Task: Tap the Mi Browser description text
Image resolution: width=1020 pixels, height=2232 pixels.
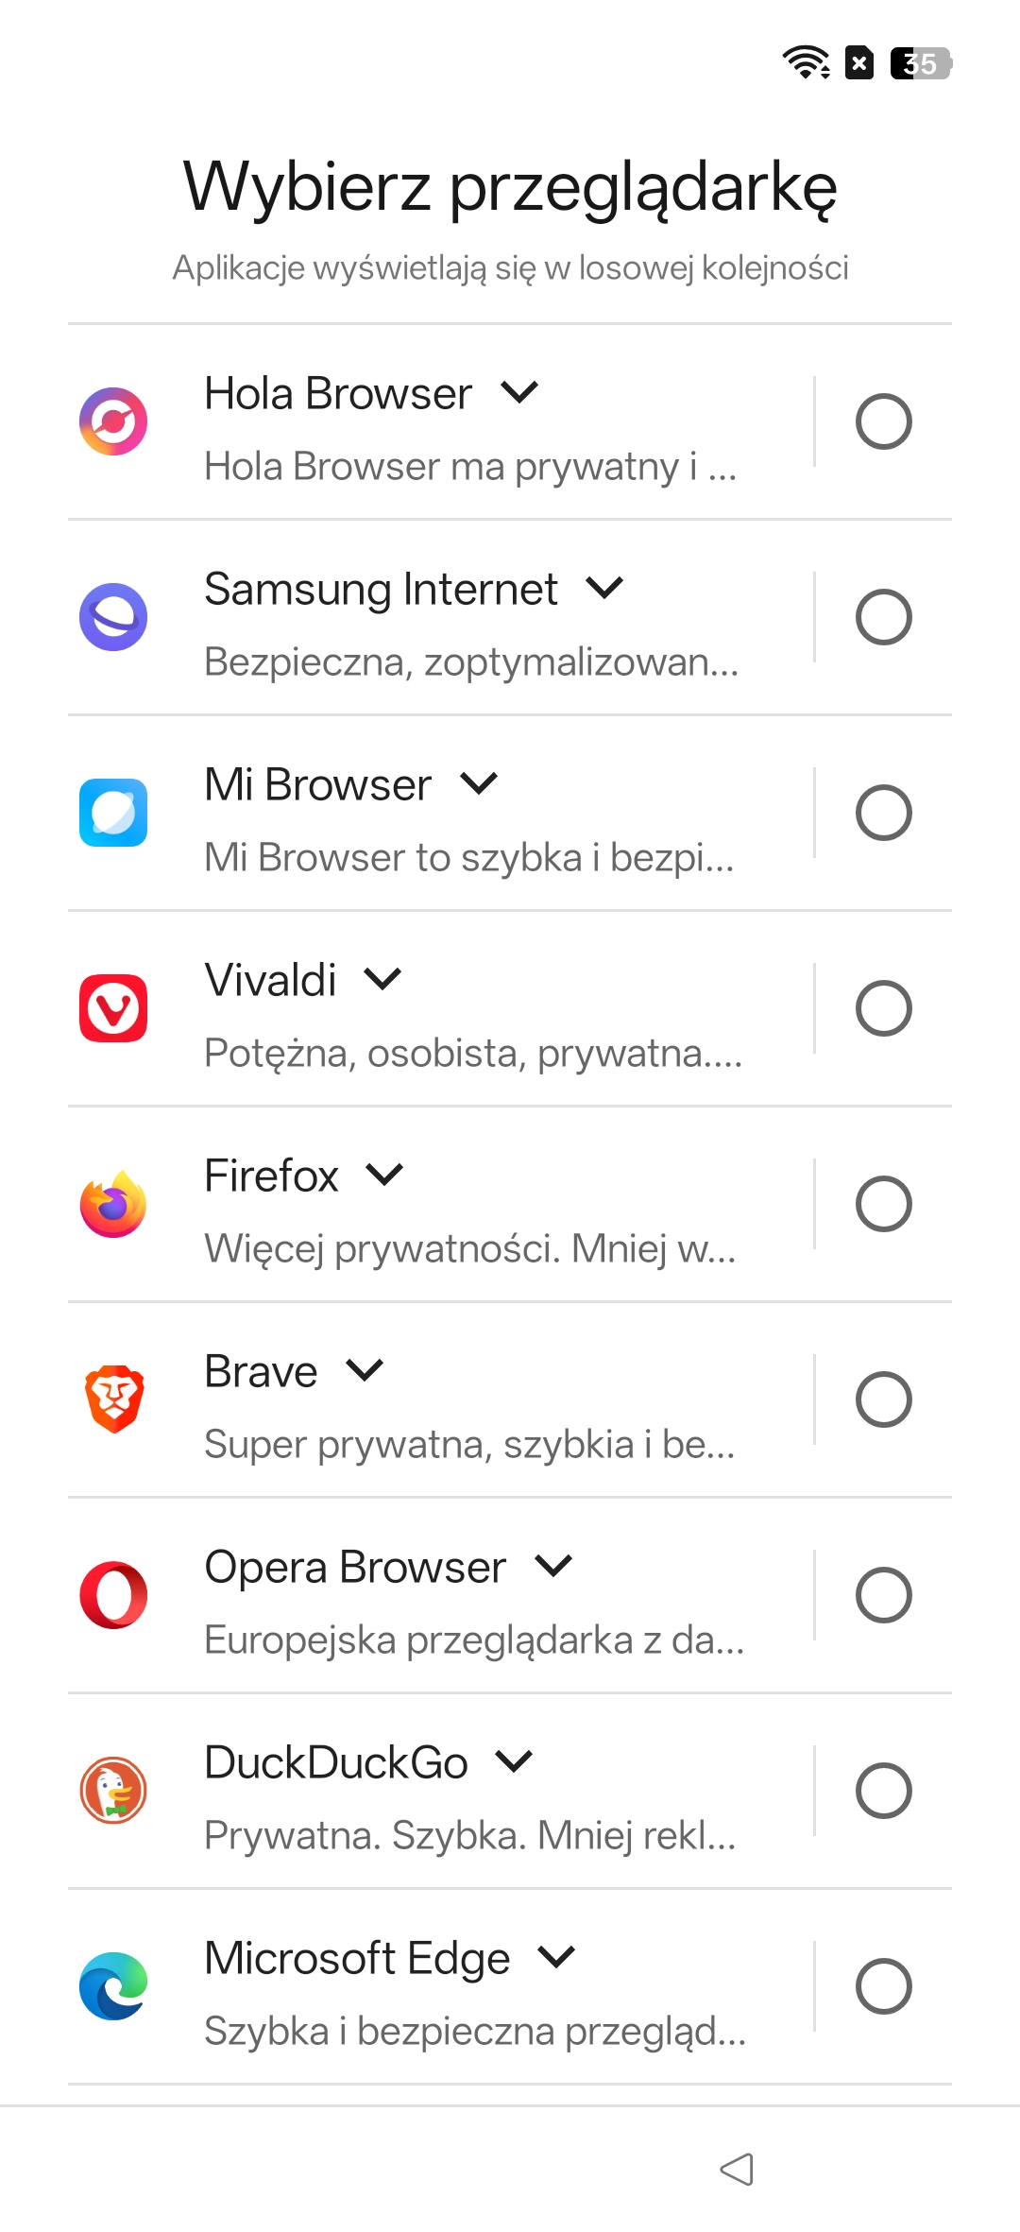Action: [468, 858]
